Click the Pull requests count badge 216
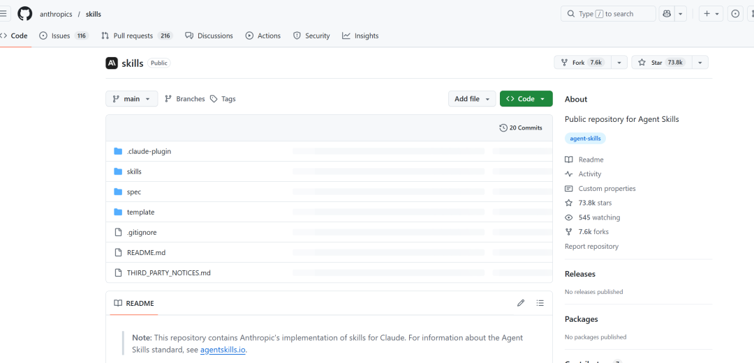The width and height of the screenshot is (754, 363). pos(165,36)
